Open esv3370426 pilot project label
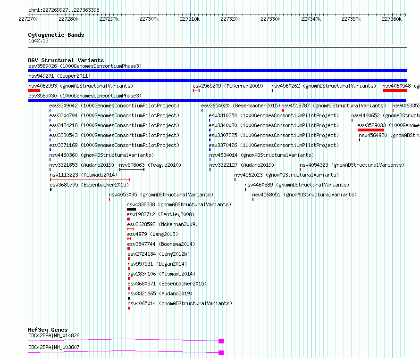This screenshot has width=420, height=358. 274,145
